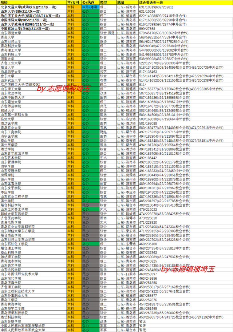
Task: Select the 山东大学(985/211/双一流) cell
Action: (x=33, y=11)
